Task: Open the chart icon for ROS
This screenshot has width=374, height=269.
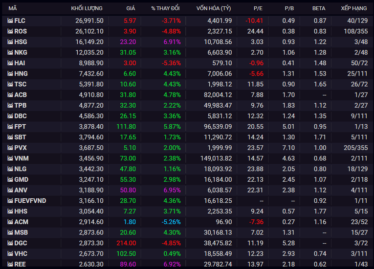Action: tap(10, 31)
